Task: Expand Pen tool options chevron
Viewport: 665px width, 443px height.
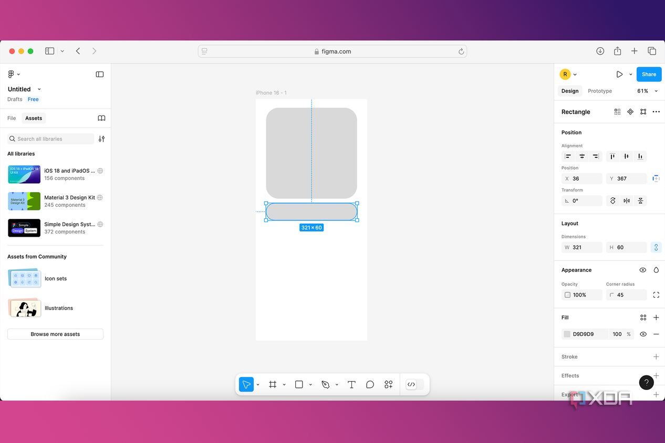Action: tap(337, 385)
